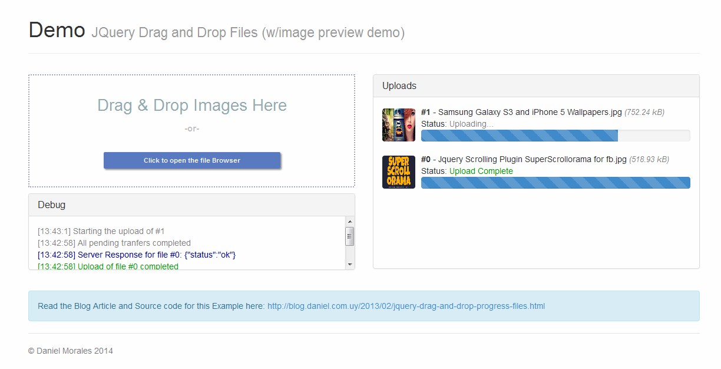Click the Drag & Drop Images Here zone

192,105
